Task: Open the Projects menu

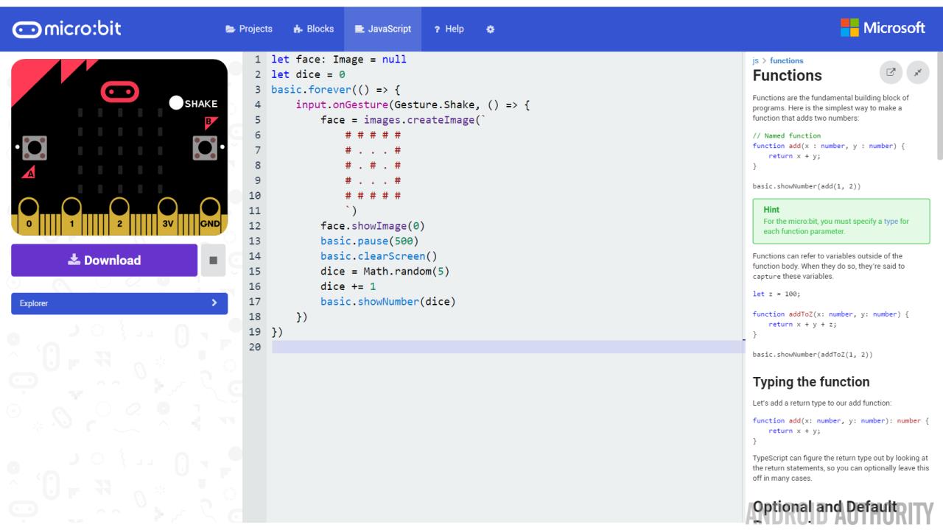Action: pyautogui.click(x=249, y=29)
